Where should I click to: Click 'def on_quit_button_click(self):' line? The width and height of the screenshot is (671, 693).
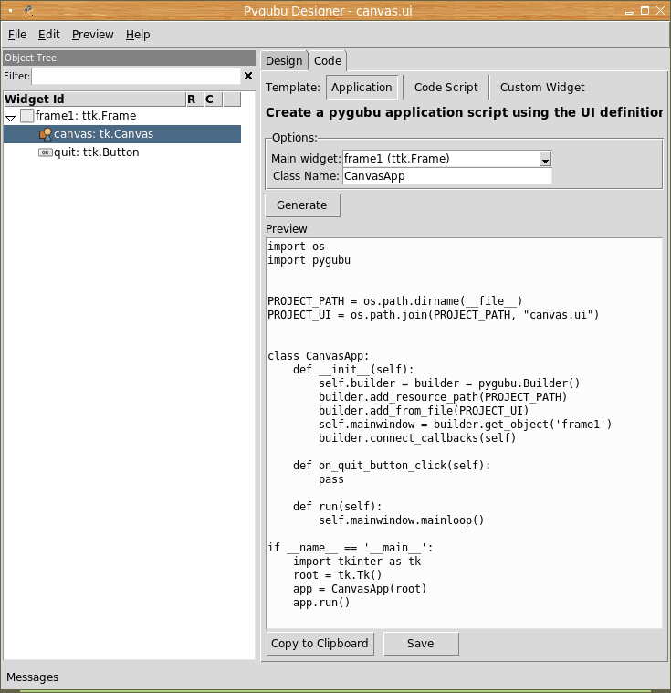point(392,466)
